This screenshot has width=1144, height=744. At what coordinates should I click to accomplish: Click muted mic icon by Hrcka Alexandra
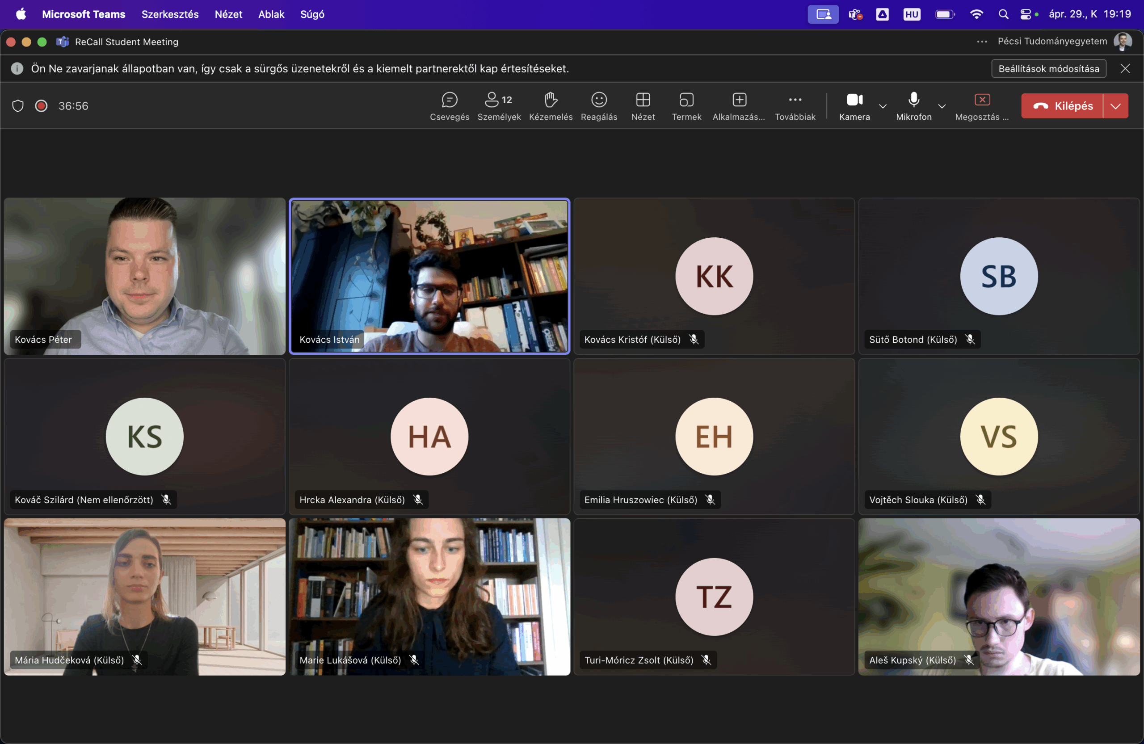click(418, 500)
